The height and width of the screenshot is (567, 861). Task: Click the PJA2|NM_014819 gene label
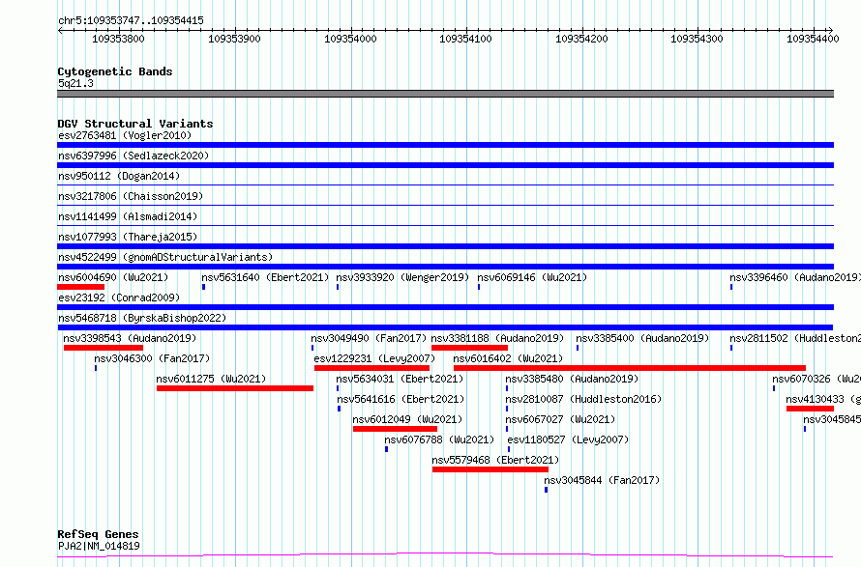(99, 546)
